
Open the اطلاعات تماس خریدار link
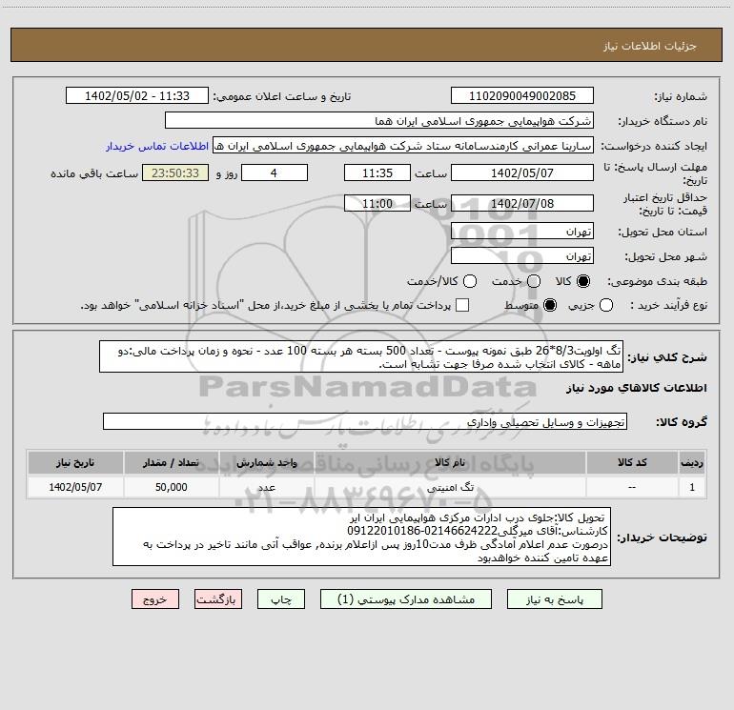(x=157, y=146)
